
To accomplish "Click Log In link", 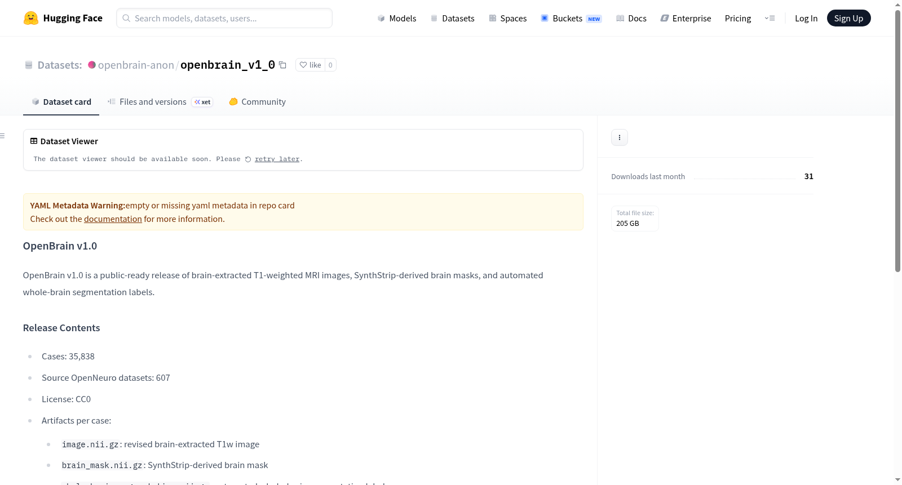I will pos(806,18).
